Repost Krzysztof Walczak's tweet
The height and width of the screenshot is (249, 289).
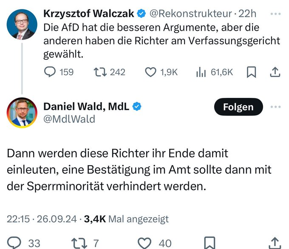point(100,72)
